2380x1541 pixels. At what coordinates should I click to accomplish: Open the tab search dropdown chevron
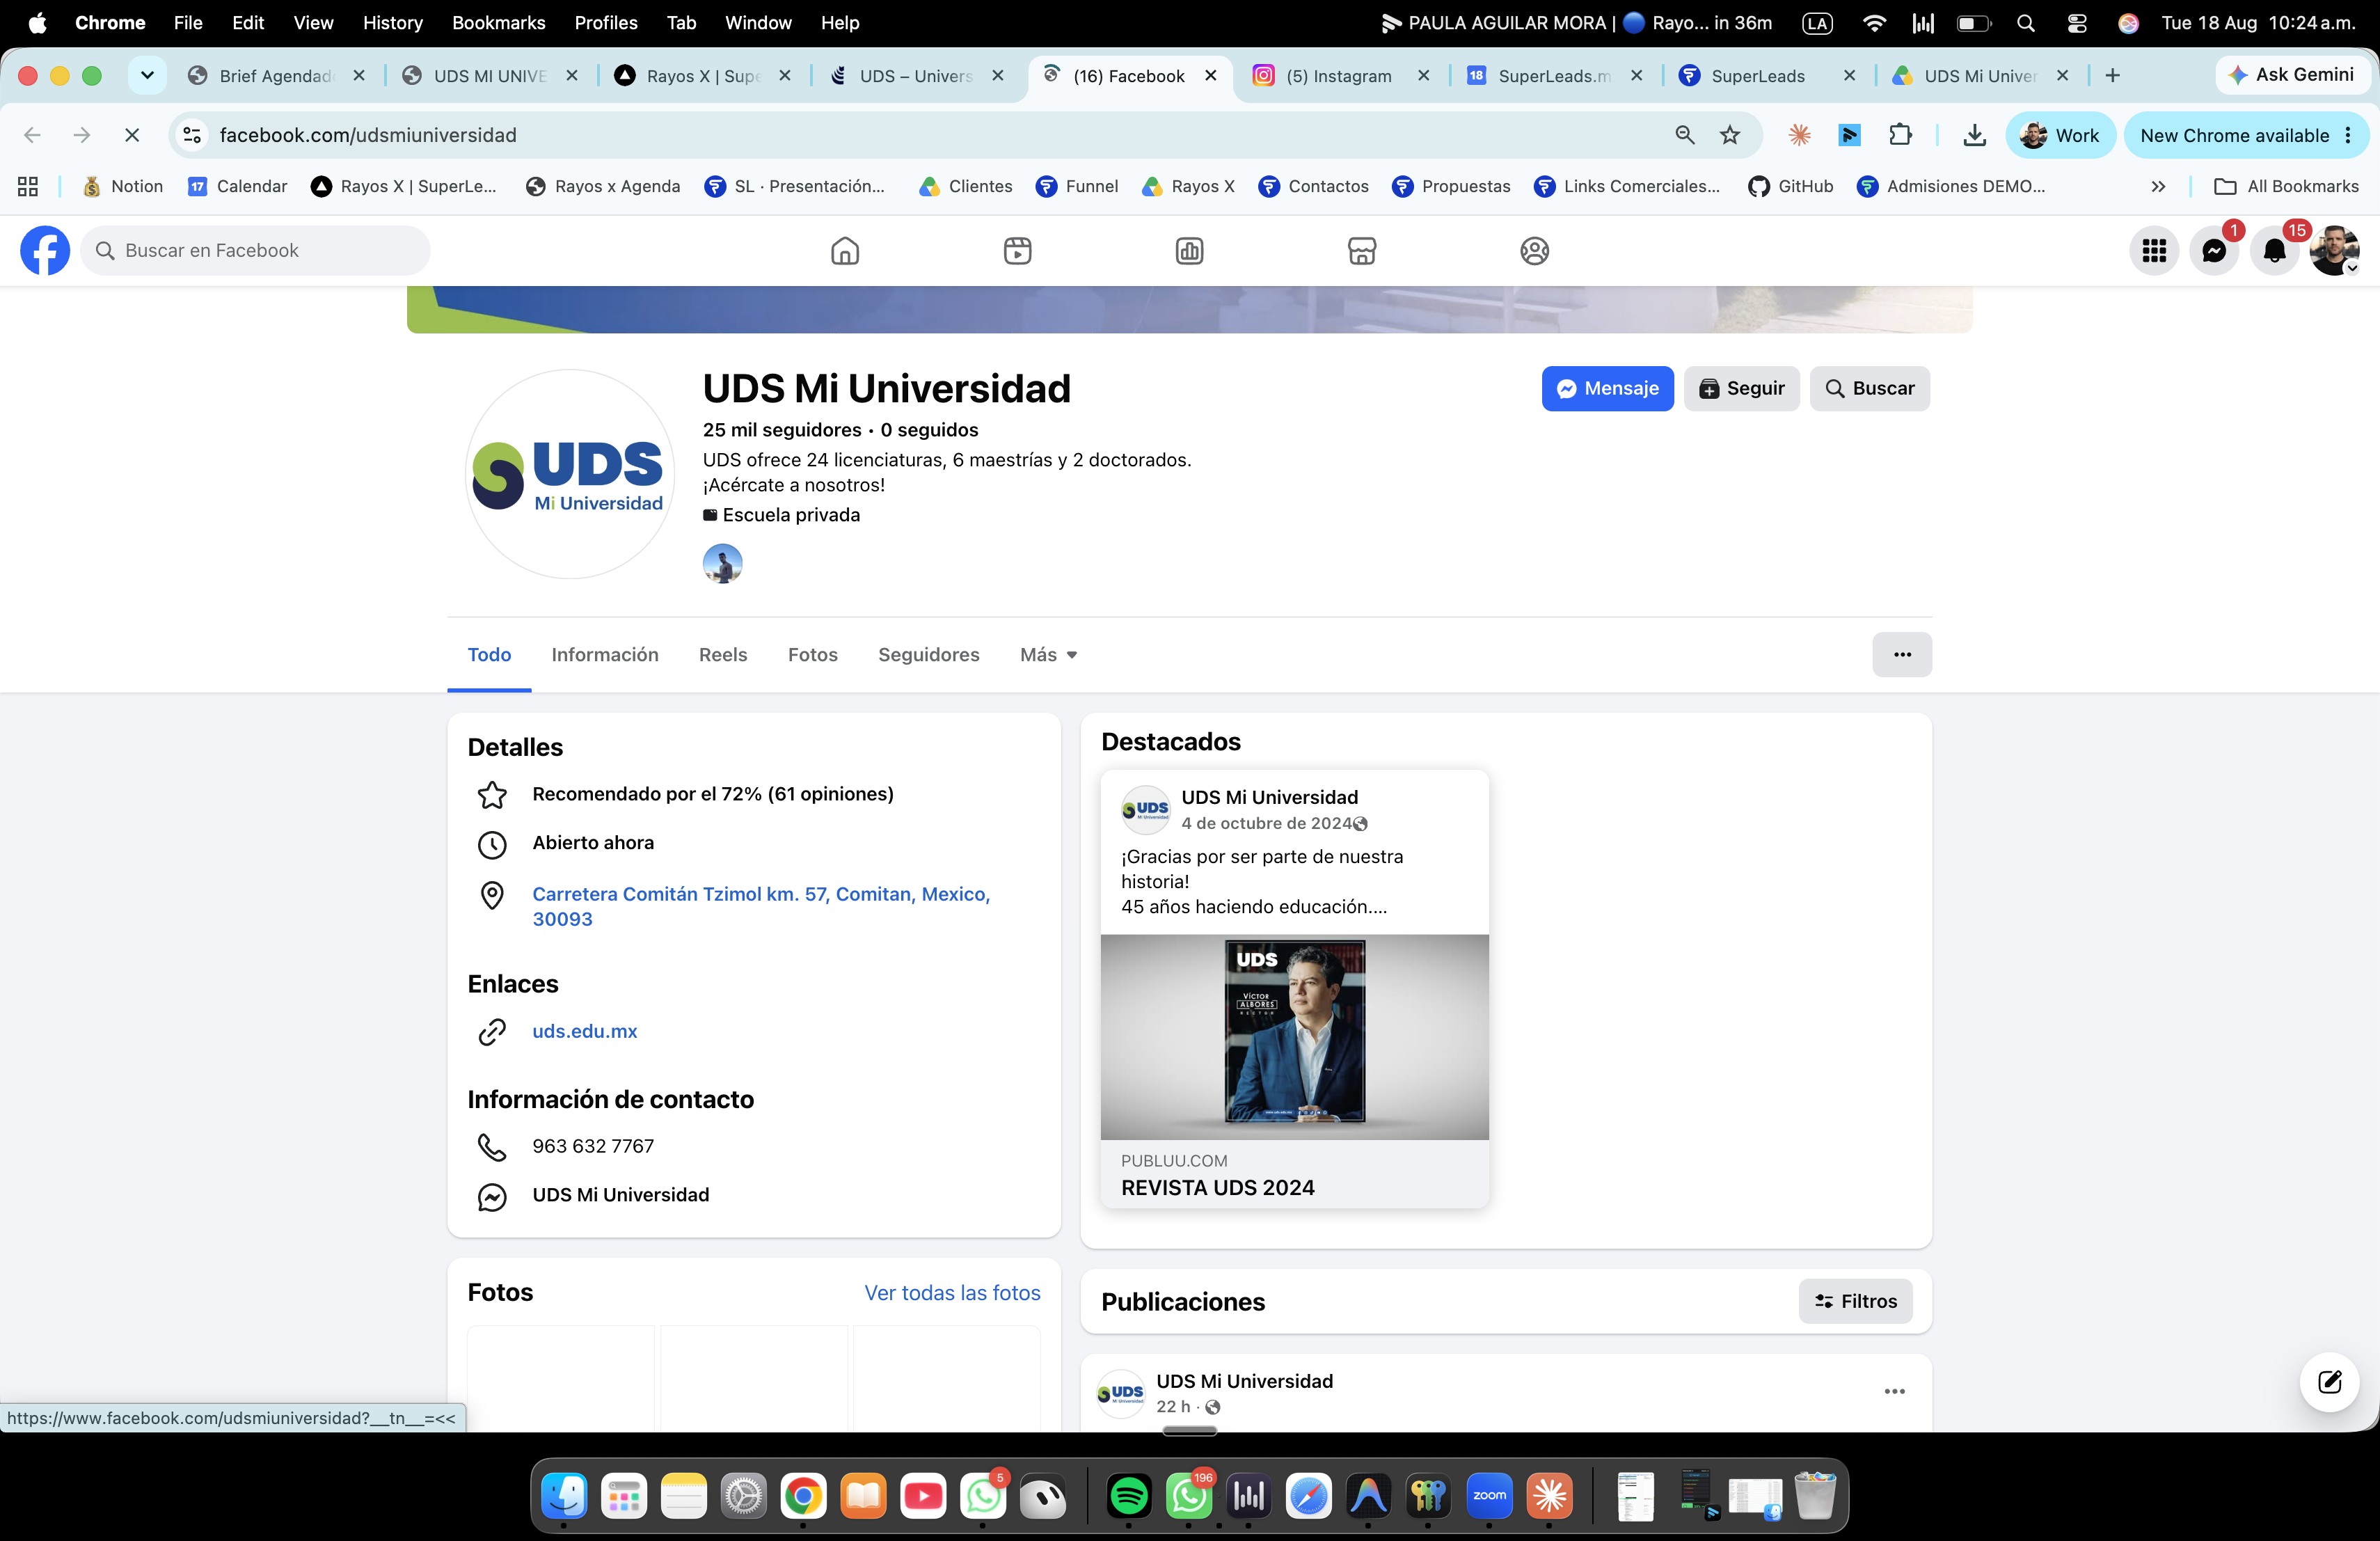[147, 76]
